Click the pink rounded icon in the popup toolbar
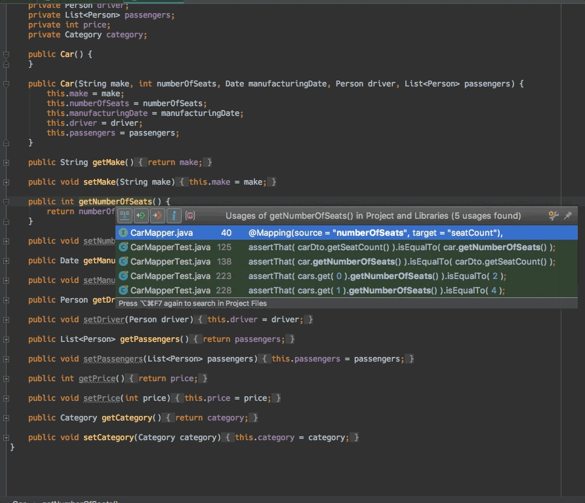Image resolution: width=585 pixels, height=503 pixels. (190, 215)
